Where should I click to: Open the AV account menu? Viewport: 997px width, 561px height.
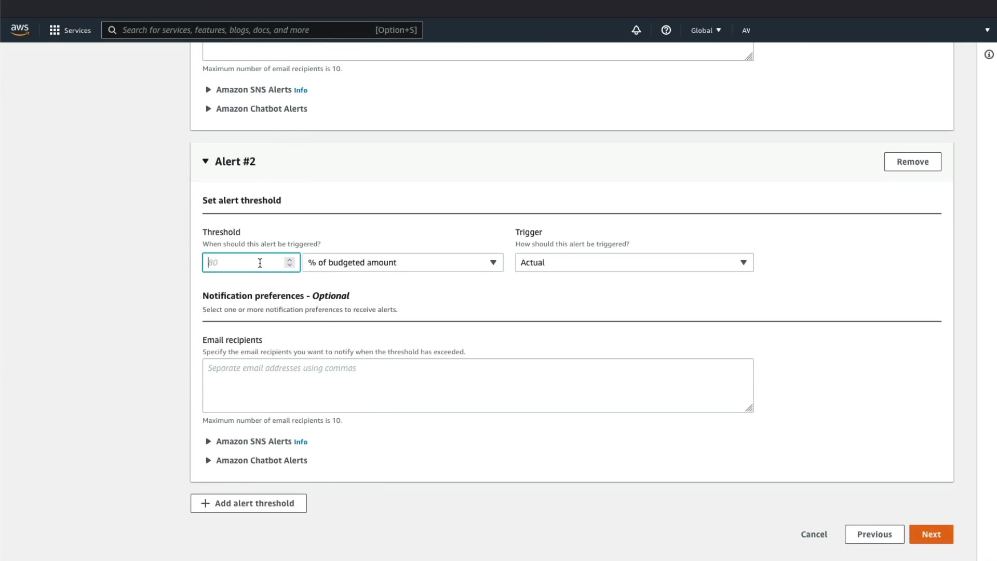coord(746,30)
